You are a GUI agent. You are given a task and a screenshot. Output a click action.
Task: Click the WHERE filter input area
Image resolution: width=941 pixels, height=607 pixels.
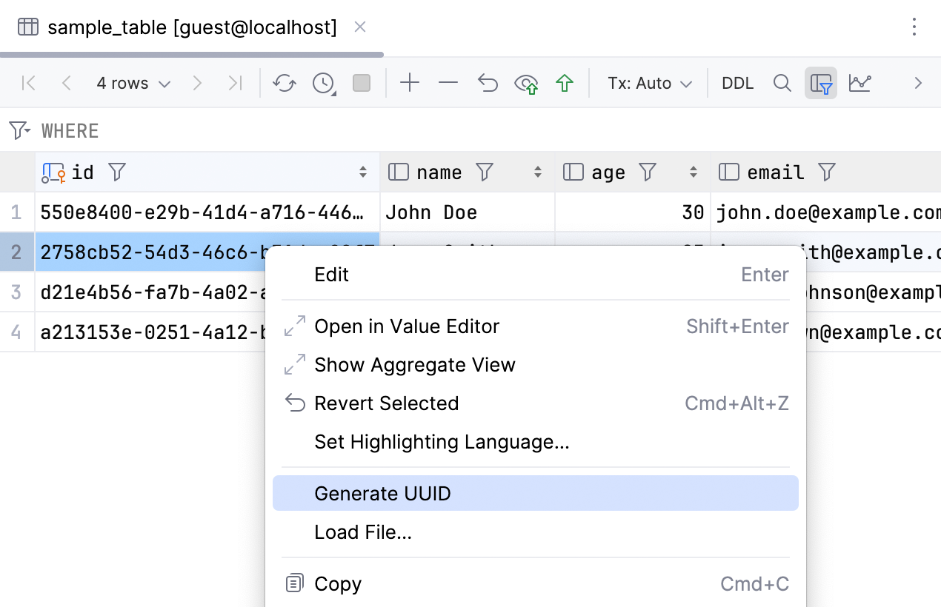(222, 130)
